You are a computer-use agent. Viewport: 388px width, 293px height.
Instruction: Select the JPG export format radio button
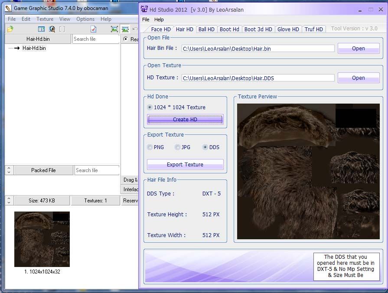178,147
